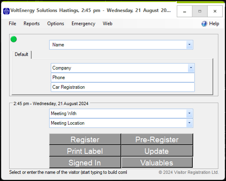Select the Default tab
The width and height of the screenshot is (226, 181).
22,54
